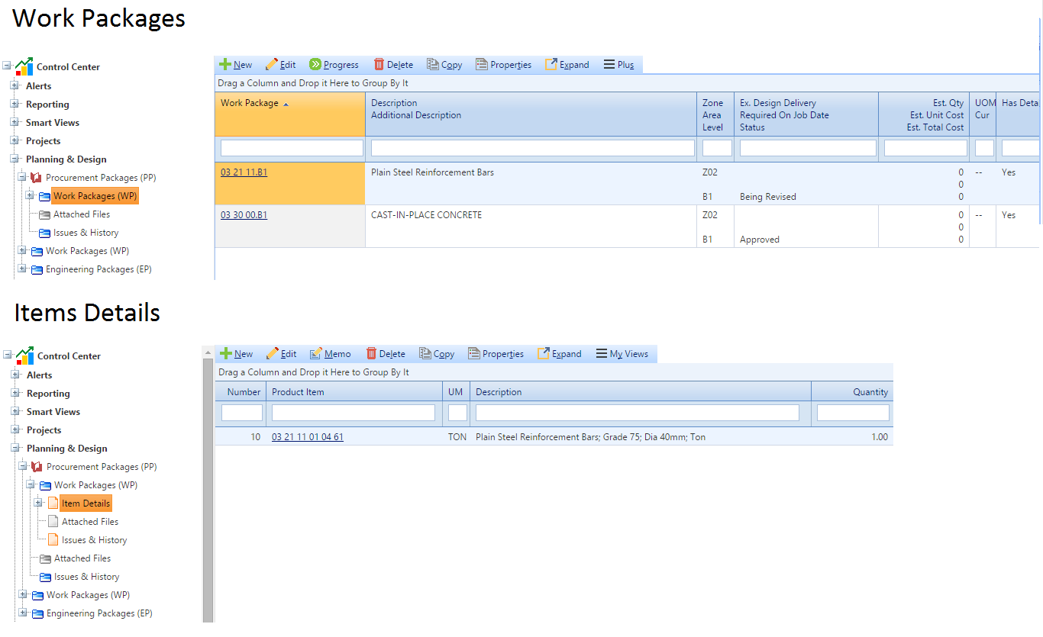The width and height of the screenshot is (1043, 637).
Task: Click the green Progress icon in toolbar
Action: coord(315,65)
